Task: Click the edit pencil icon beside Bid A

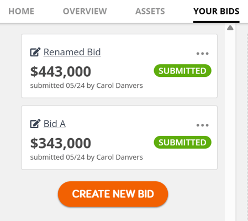Action: click(35, 124)
